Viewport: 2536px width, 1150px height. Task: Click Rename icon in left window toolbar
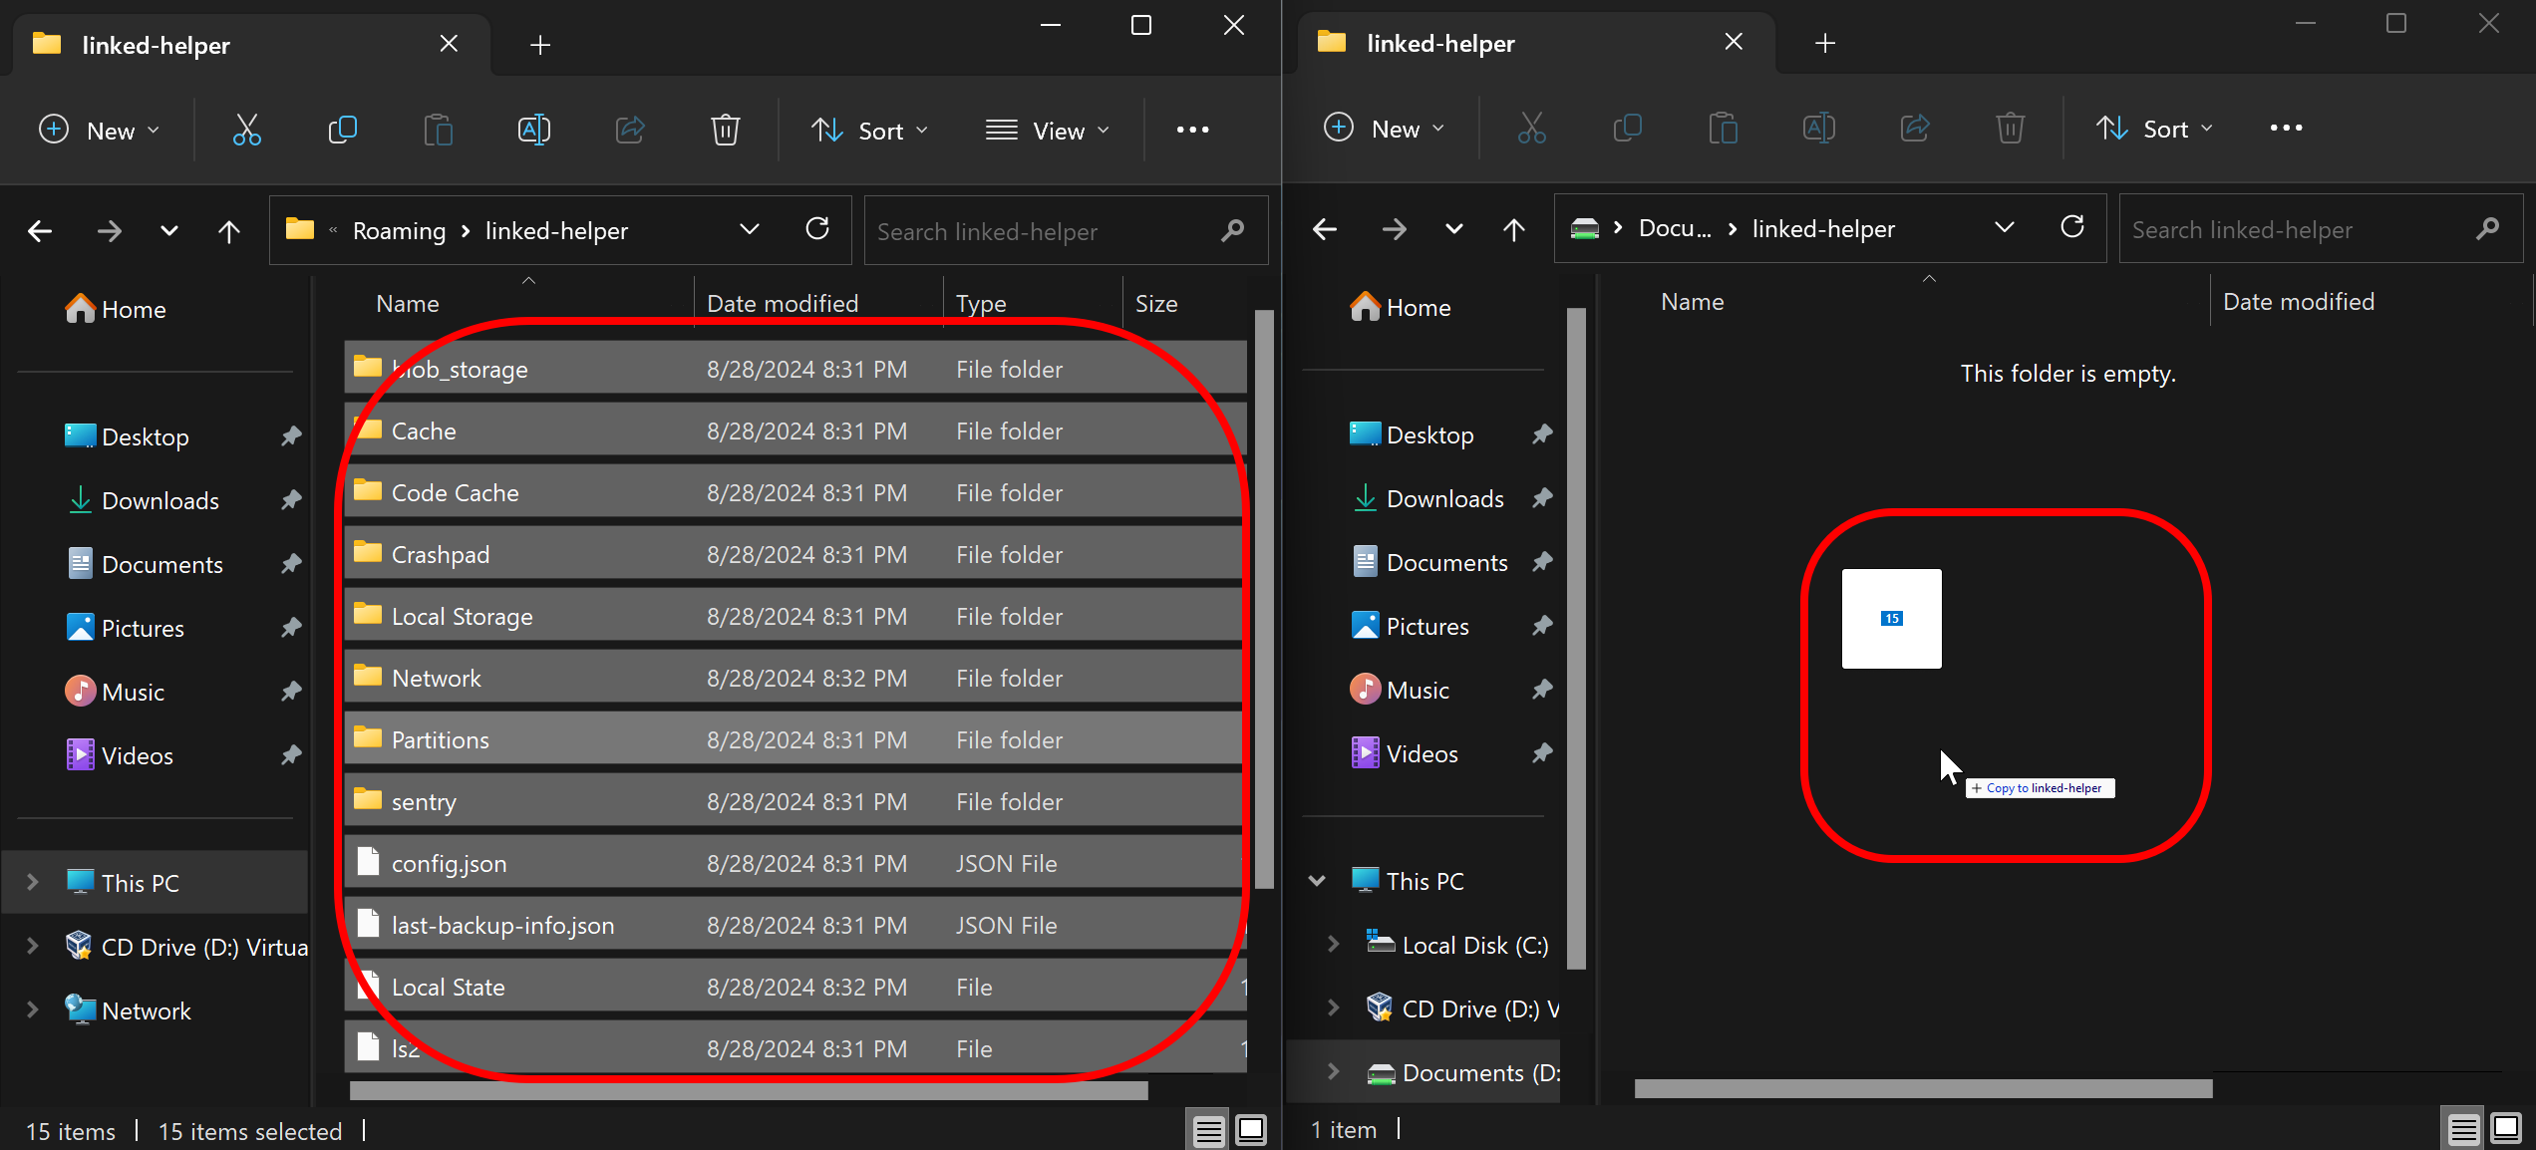coord(533,130)
